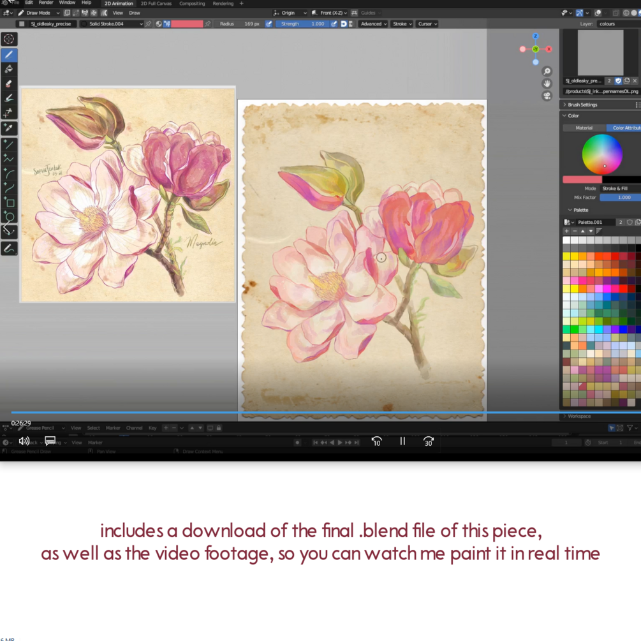Viewport: 641px width, 641px height.
Task: Open the Edit menu
Action: 29,3
